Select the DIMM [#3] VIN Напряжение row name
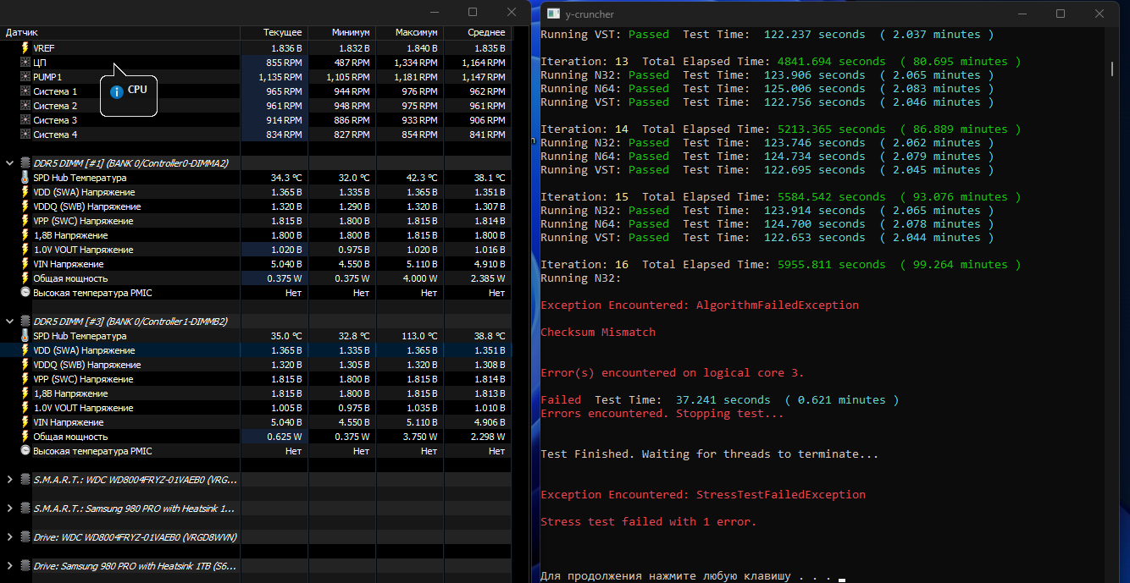 (69, 422)
